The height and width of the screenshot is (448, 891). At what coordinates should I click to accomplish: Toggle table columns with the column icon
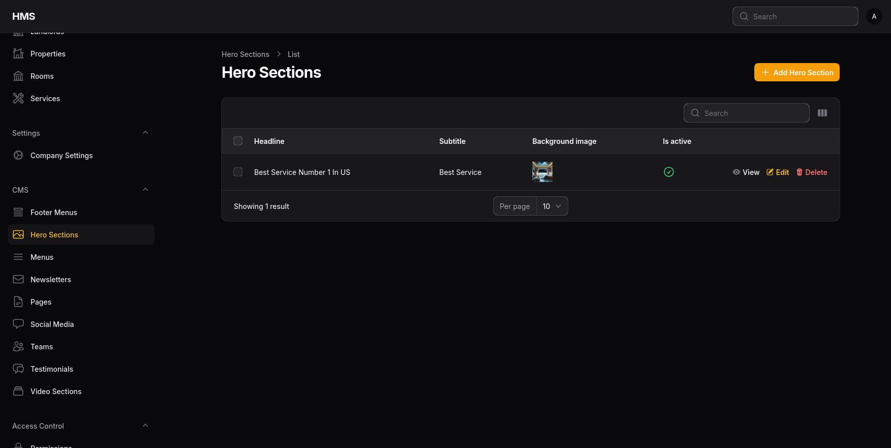822,113
